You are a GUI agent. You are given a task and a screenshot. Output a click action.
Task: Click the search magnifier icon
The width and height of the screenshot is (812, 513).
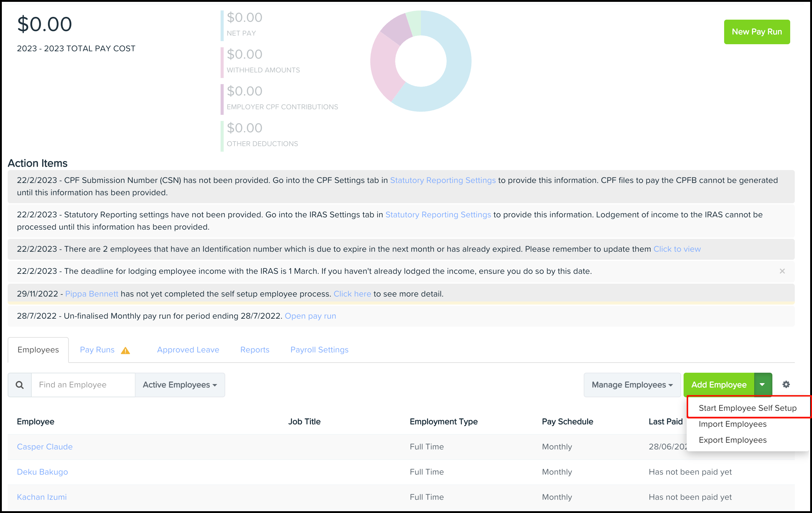(20, 385)
